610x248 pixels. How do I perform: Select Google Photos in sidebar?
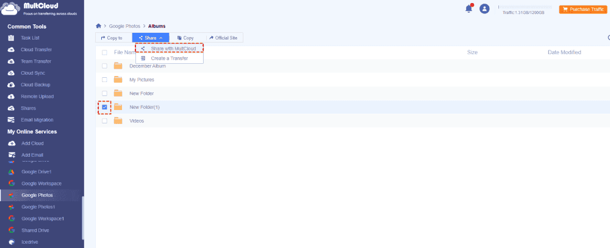click(42, 195)
